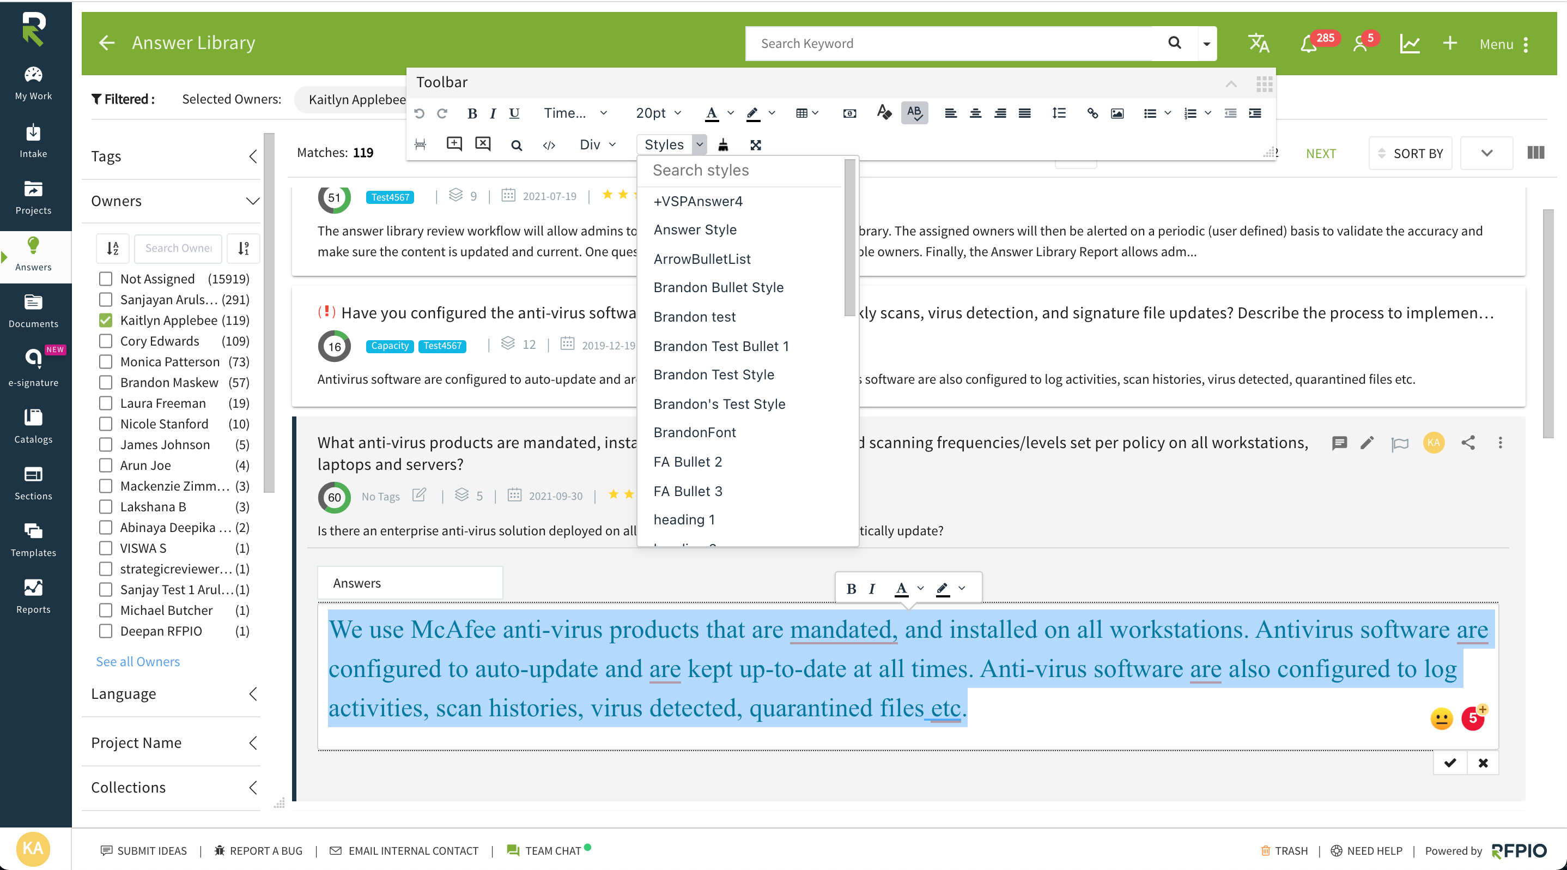This screenshot has width=1567, height=870.
Task: Click the NEXT button
Action: tap(1321, 153)
